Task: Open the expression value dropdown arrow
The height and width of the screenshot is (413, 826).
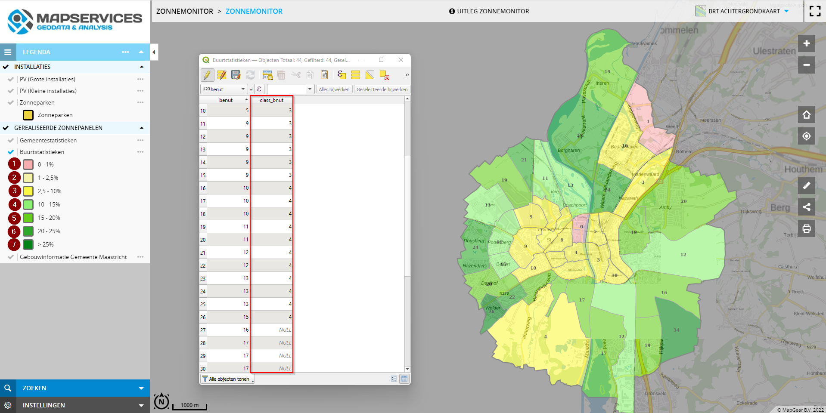Action: 310,89
